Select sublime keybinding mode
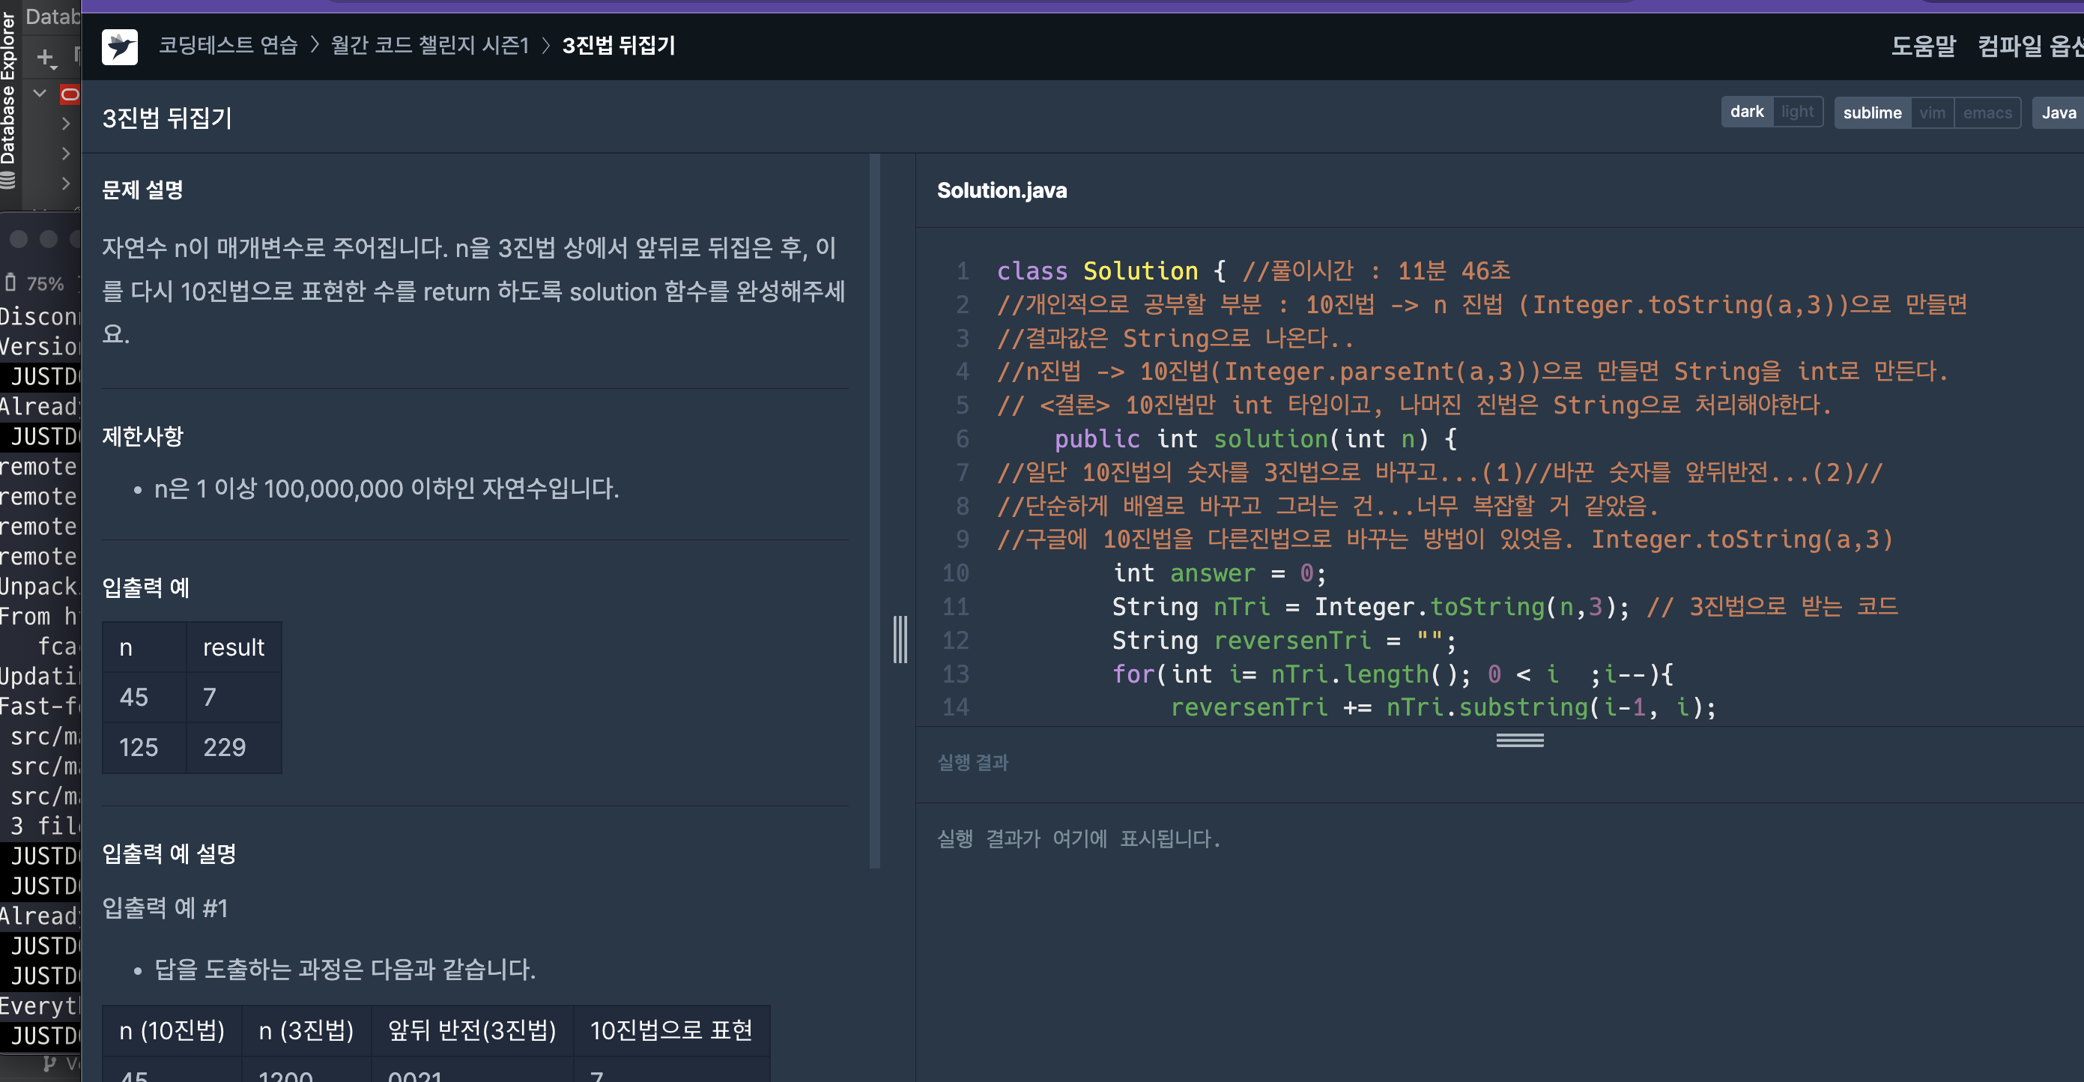Viewport: 2084px width, 1082px height. click(x=1871, y=113)
